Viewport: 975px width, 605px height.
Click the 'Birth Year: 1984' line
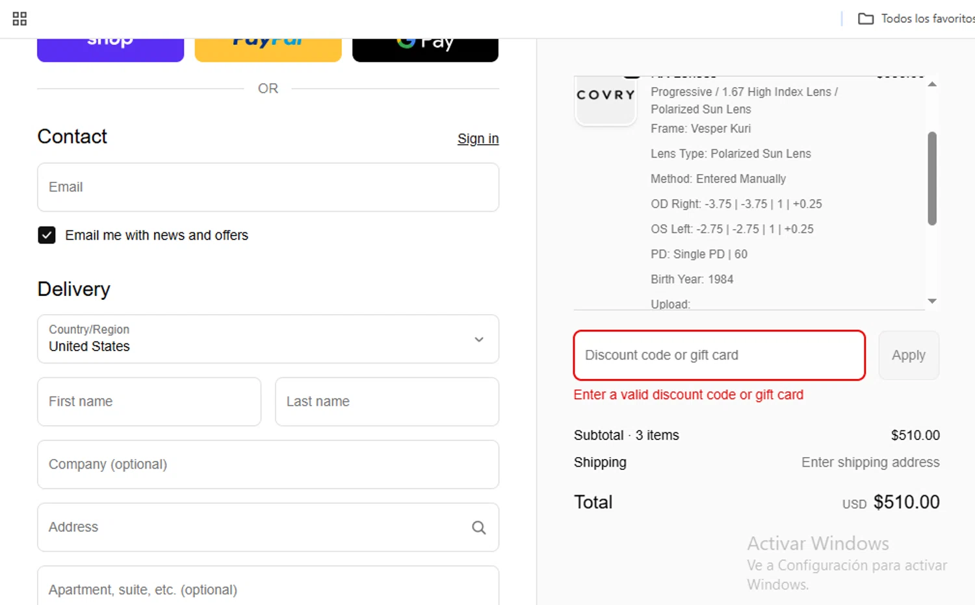(x=692, y=280)
